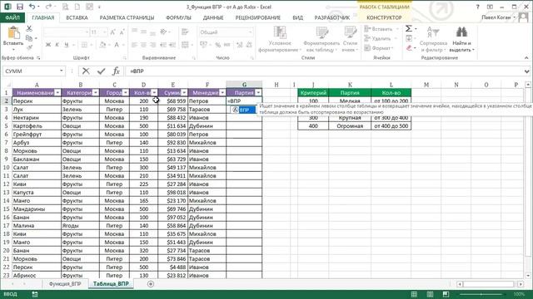Cancel formula entry with X button

click(x=86, y=71)
